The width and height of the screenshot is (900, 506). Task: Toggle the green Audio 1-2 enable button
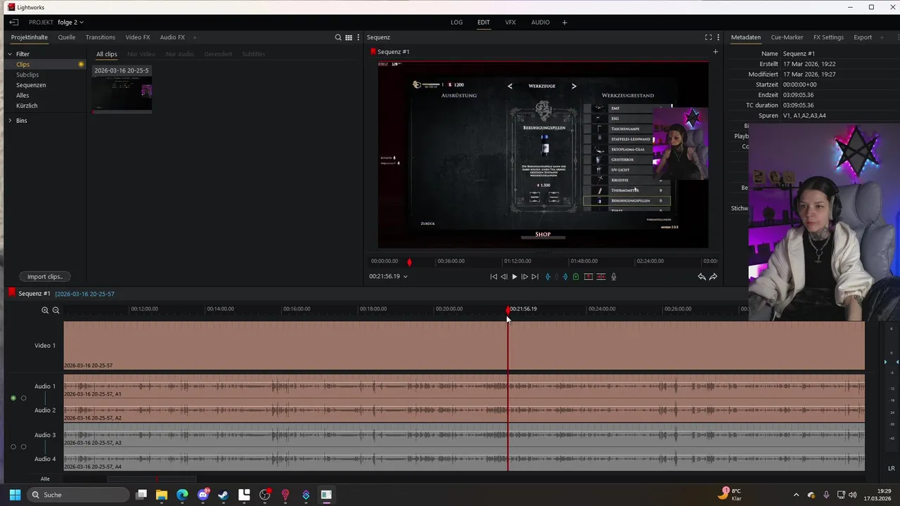coord(13,398)
